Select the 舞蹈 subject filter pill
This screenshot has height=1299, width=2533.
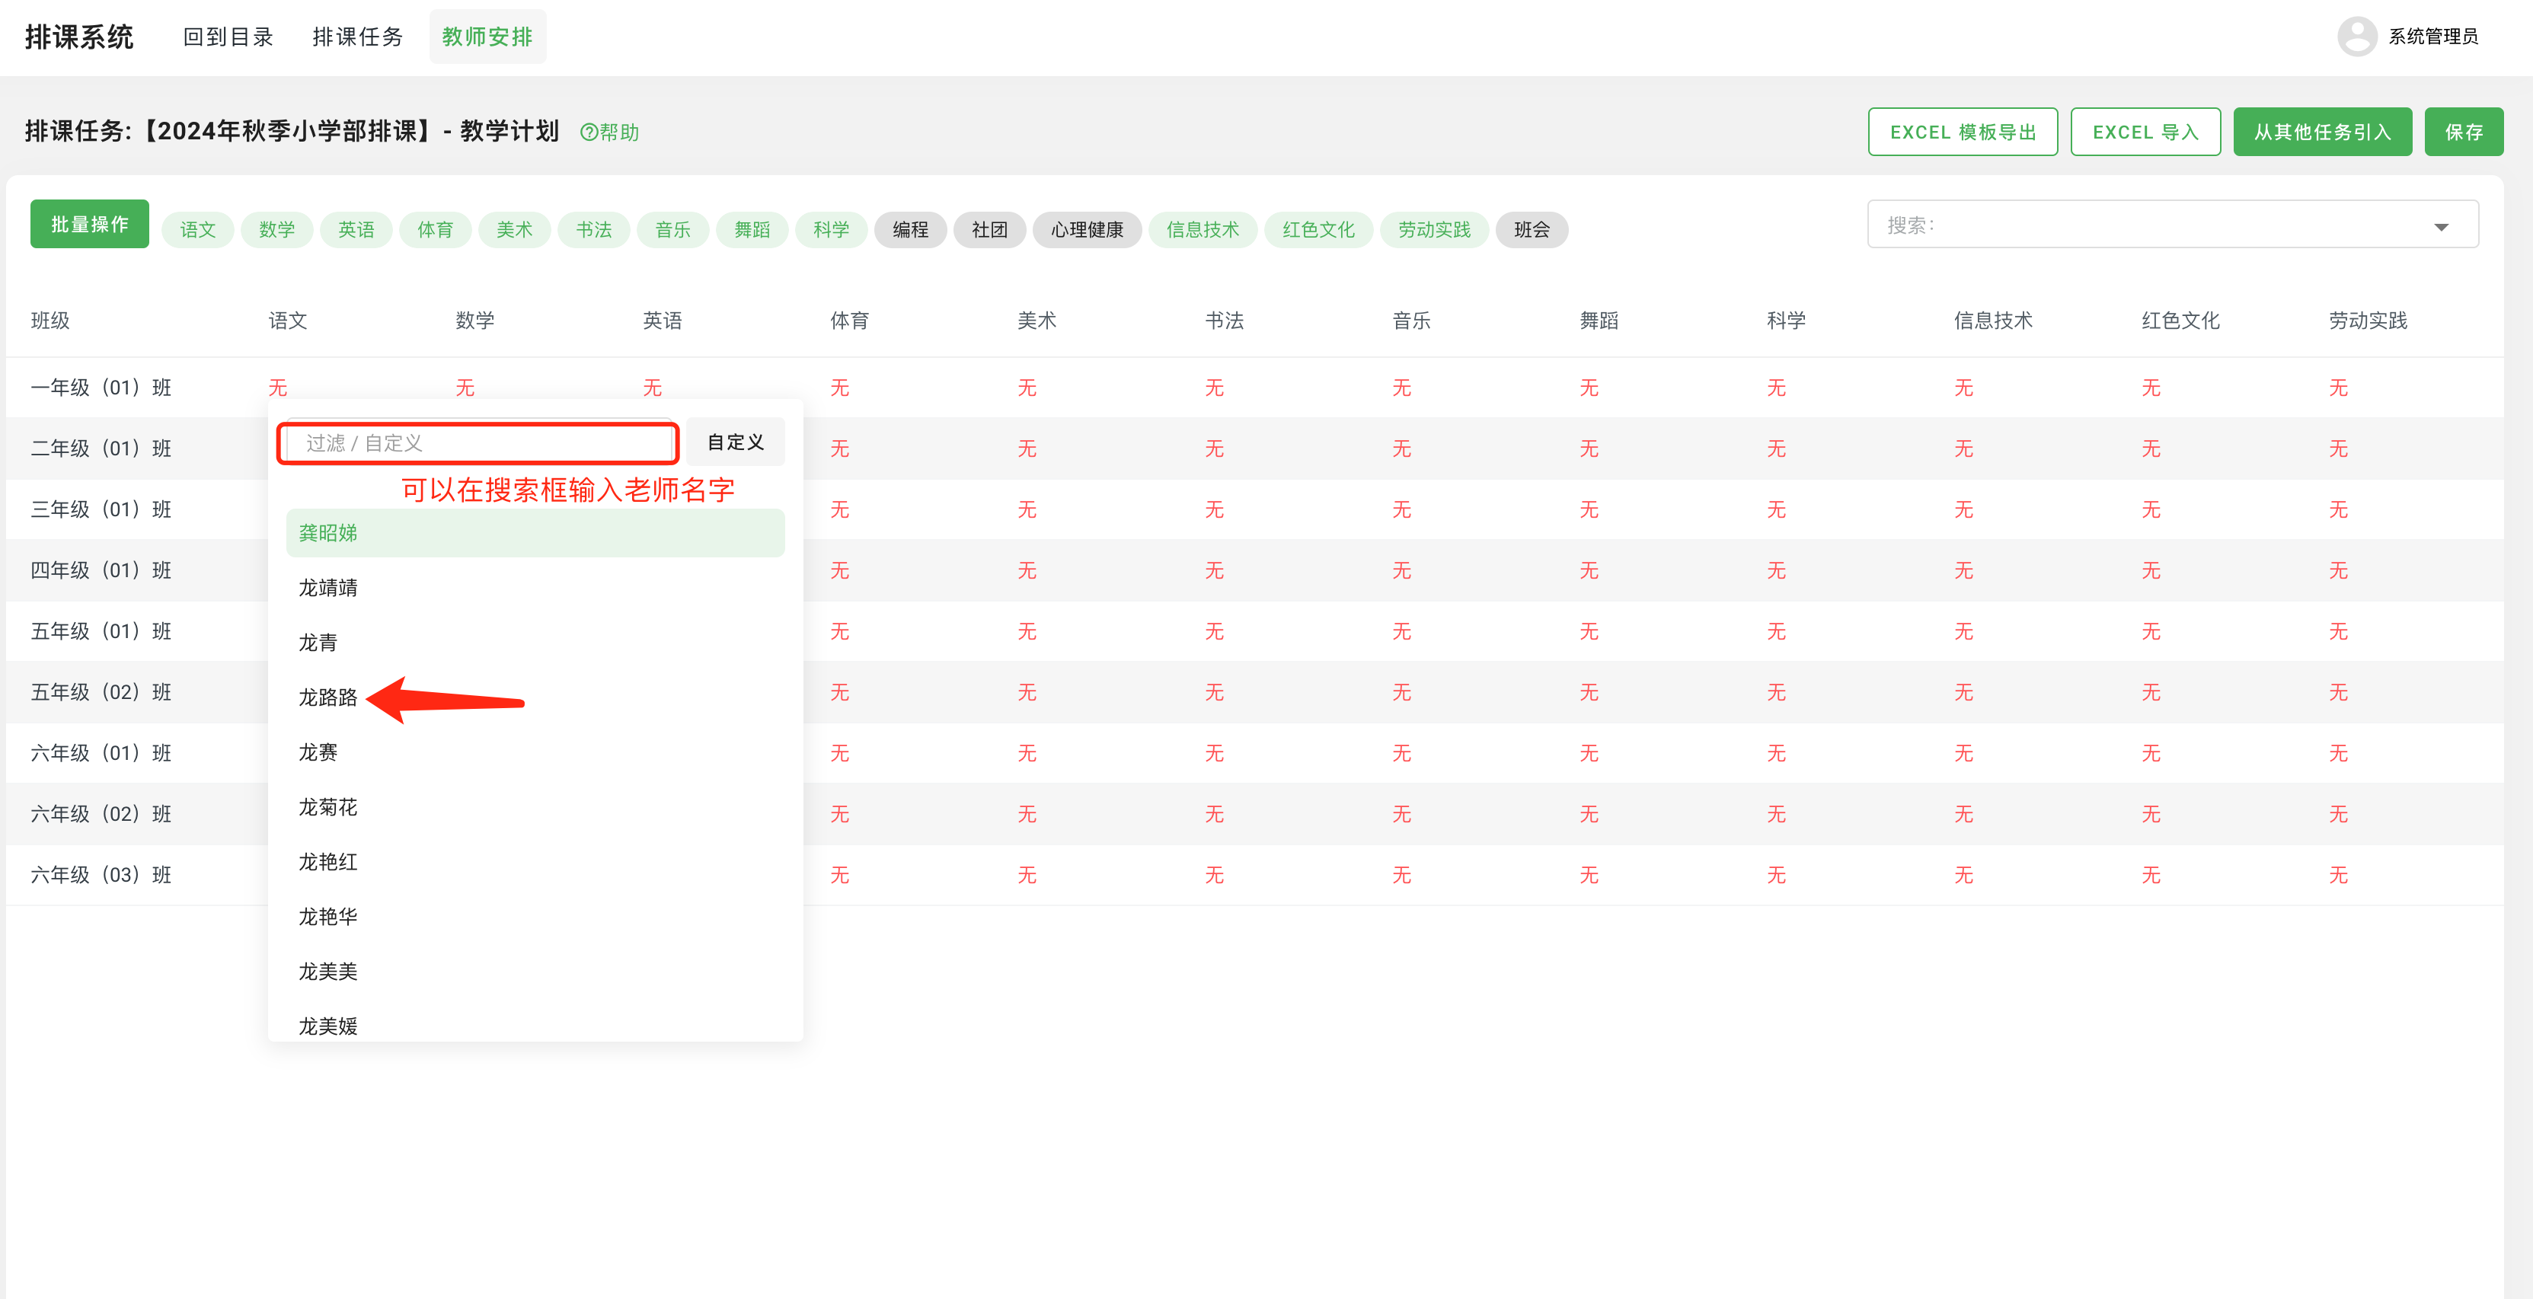pos(751,229)
